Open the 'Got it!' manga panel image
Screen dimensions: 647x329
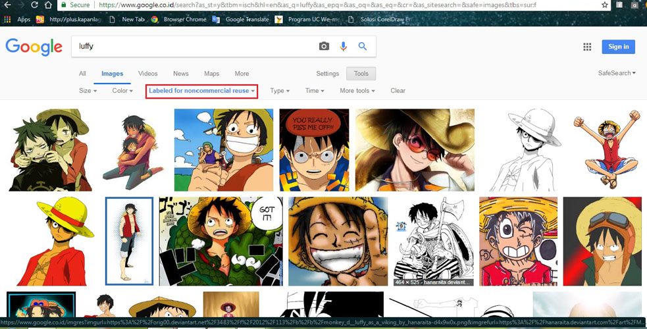221,241
